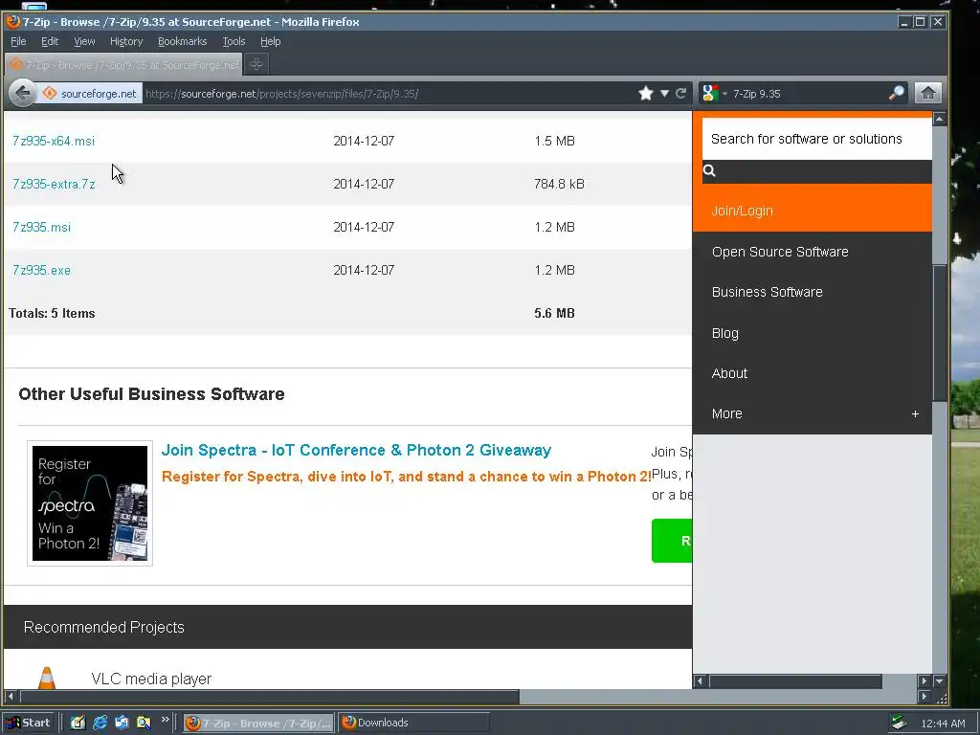Download 7z935-extra.7z

(54, 185)
